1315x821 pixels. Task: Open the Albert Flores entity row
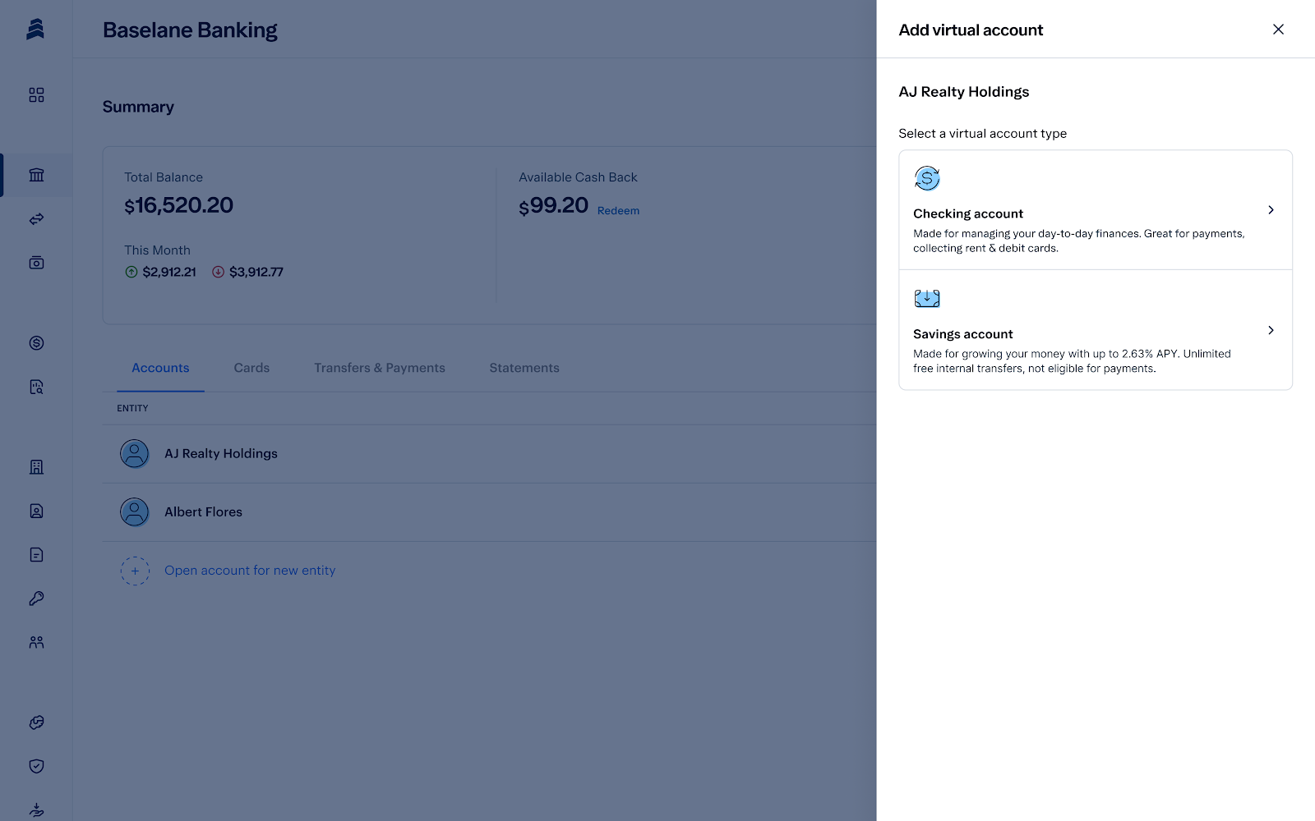click(x=490, y=512)
